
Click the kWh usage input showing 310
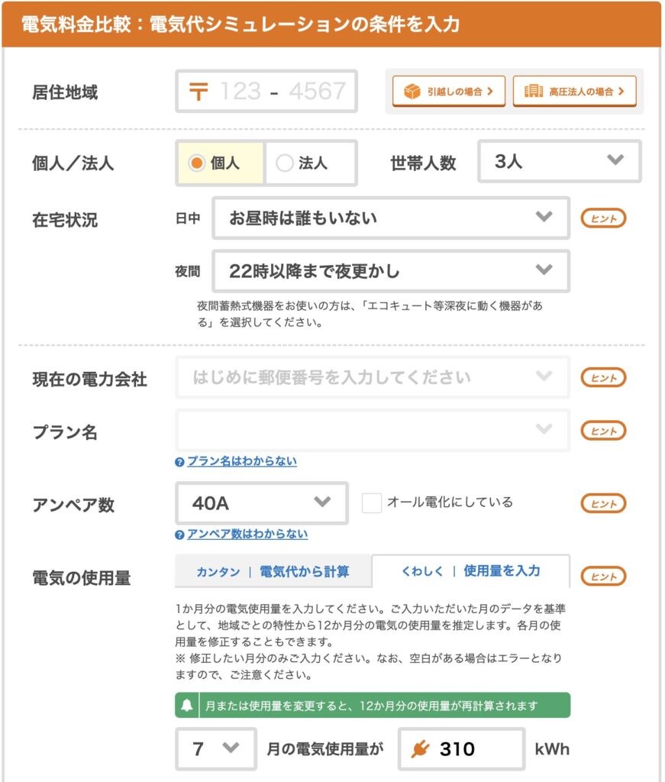(461, 748)
